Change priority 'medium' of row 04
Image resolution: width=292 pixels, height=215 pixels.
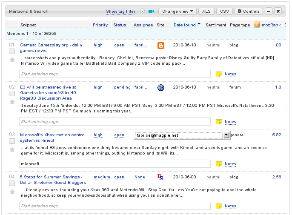pyautogui.click(x=102, y=177)
